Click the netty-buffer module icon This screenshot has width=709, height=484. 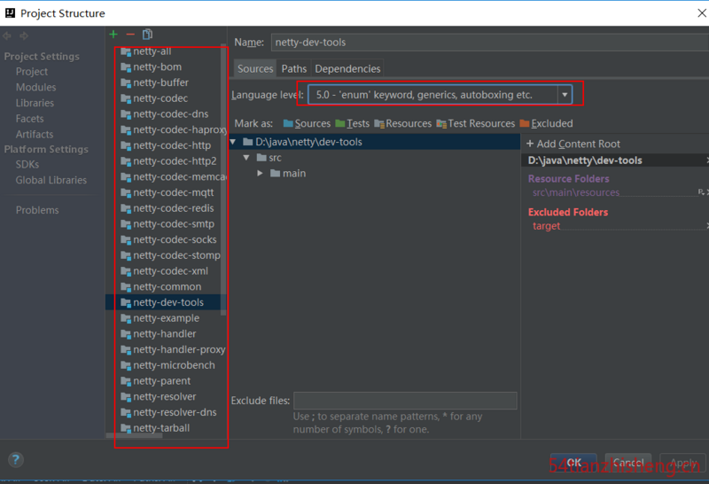point(126,83)
